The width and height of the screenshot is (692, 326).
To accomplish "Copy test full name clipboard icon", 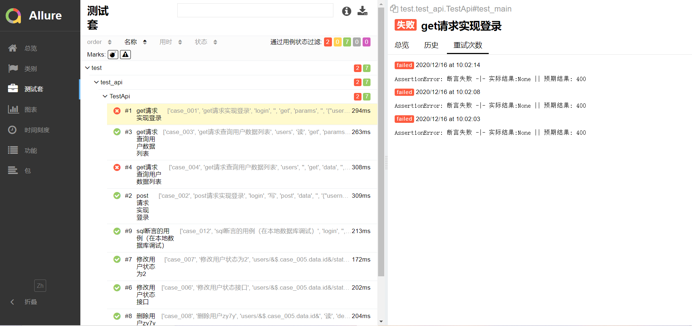I will click(394, 9).
